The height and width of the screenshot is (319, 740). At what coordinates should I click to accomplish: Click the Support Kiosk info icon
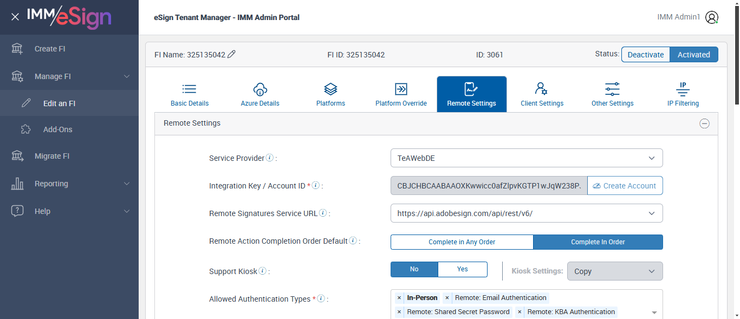[x=262, y=271]
